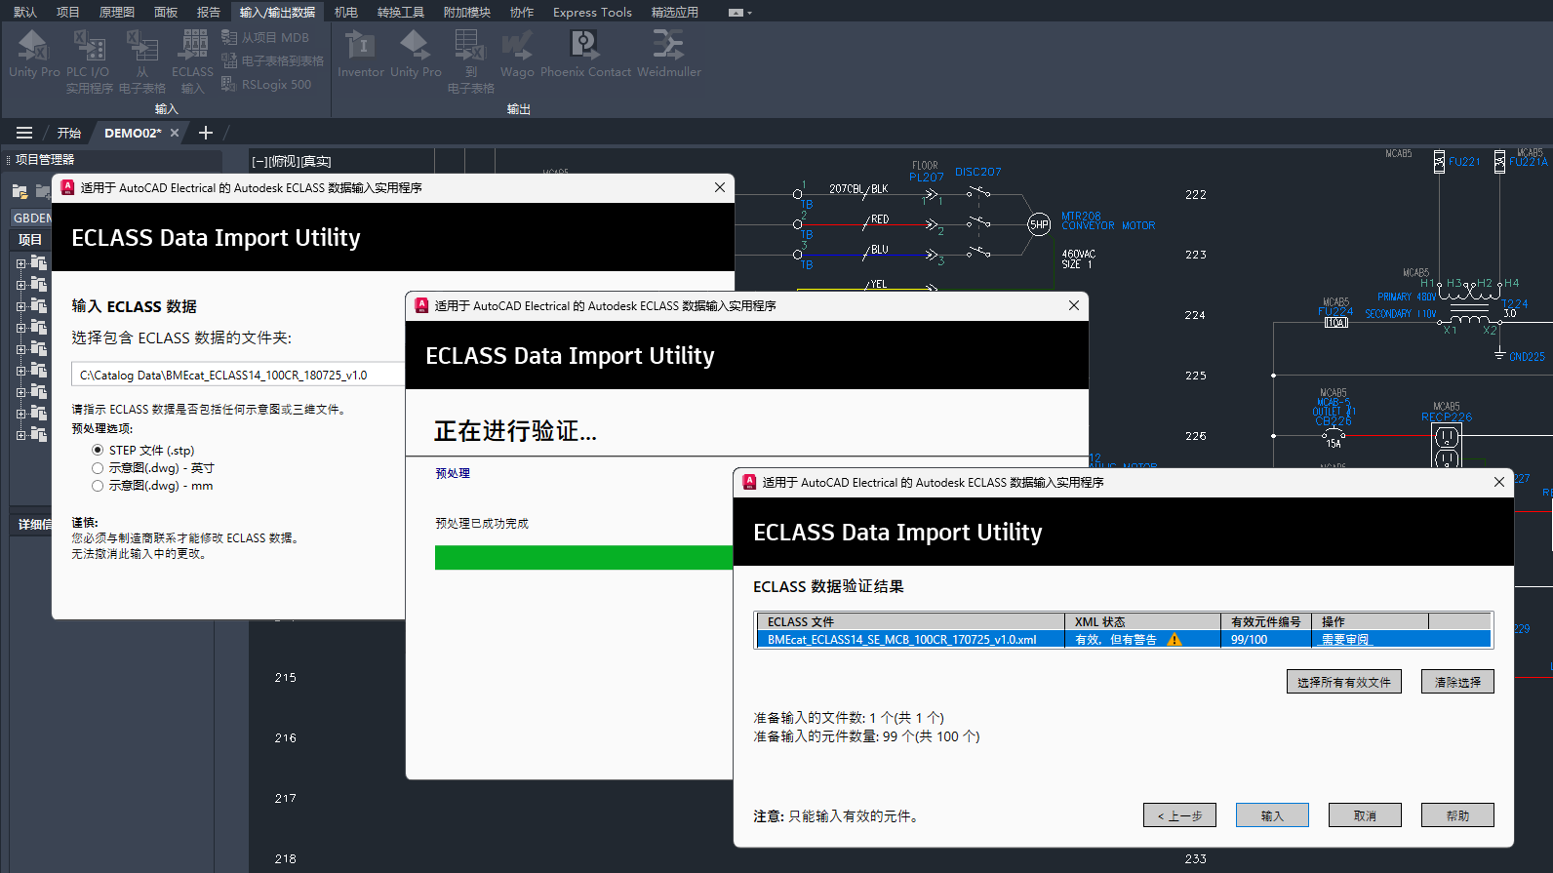Click the 有效元件编号 column header
This screenshot has width=1553, height=873.
click(1266, 621)
